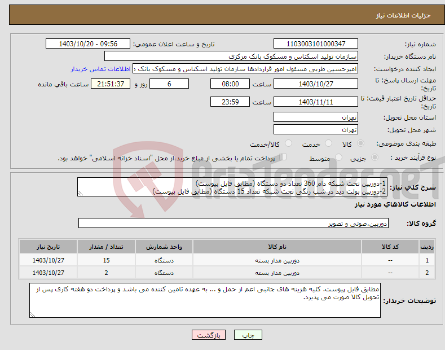445x350 pixels.
Task: Click the تعداد / مقدار column header
Action: [106, 247]
